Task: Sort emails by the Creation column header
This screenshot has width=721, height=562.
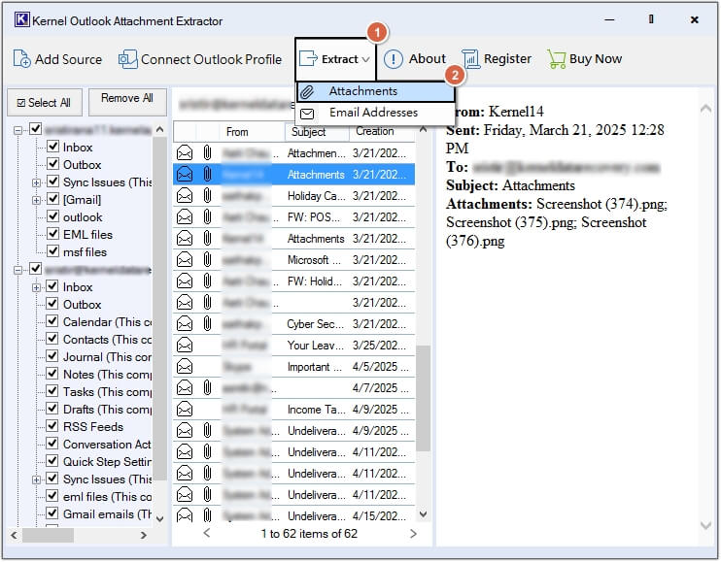Action: (383, 132)
